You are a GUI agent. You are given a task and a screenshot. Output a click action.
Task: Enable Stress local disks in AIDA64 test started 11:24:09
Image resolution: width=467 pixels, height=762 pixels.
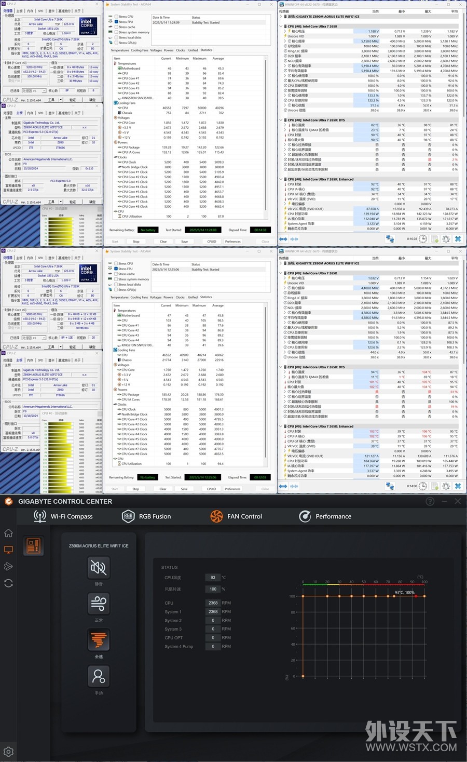[x=117, y=37]
